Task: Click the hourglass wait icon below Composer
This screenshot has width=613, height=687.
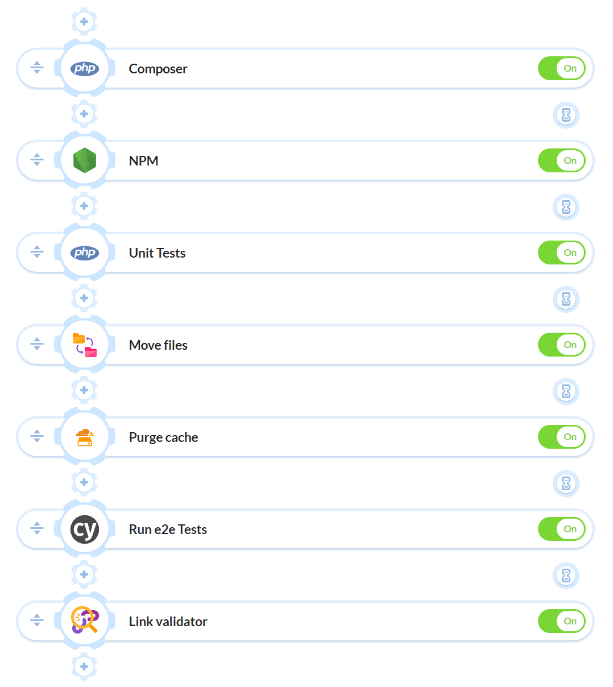Action: pyautogui.click(x=566, y=115)
